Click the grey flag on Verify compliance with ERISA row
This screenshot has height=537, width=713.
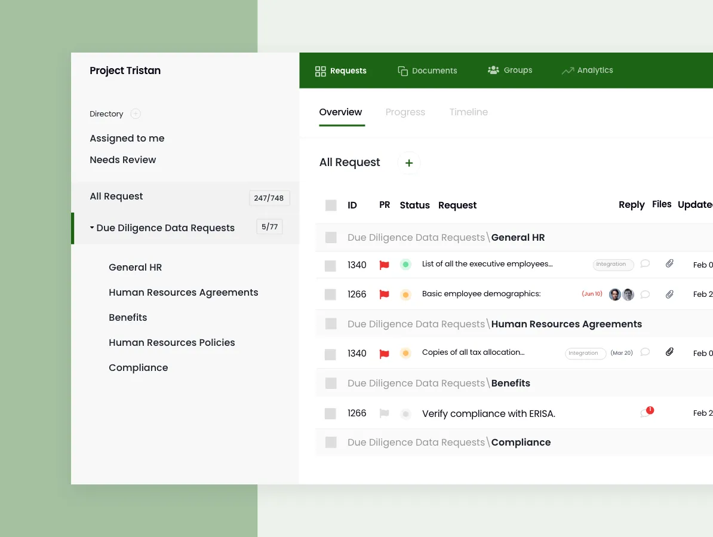[x=384, y=413]
